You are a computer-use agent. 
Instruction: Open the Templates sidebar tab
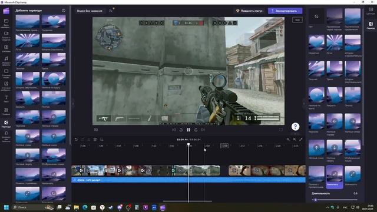click(6, 48)
